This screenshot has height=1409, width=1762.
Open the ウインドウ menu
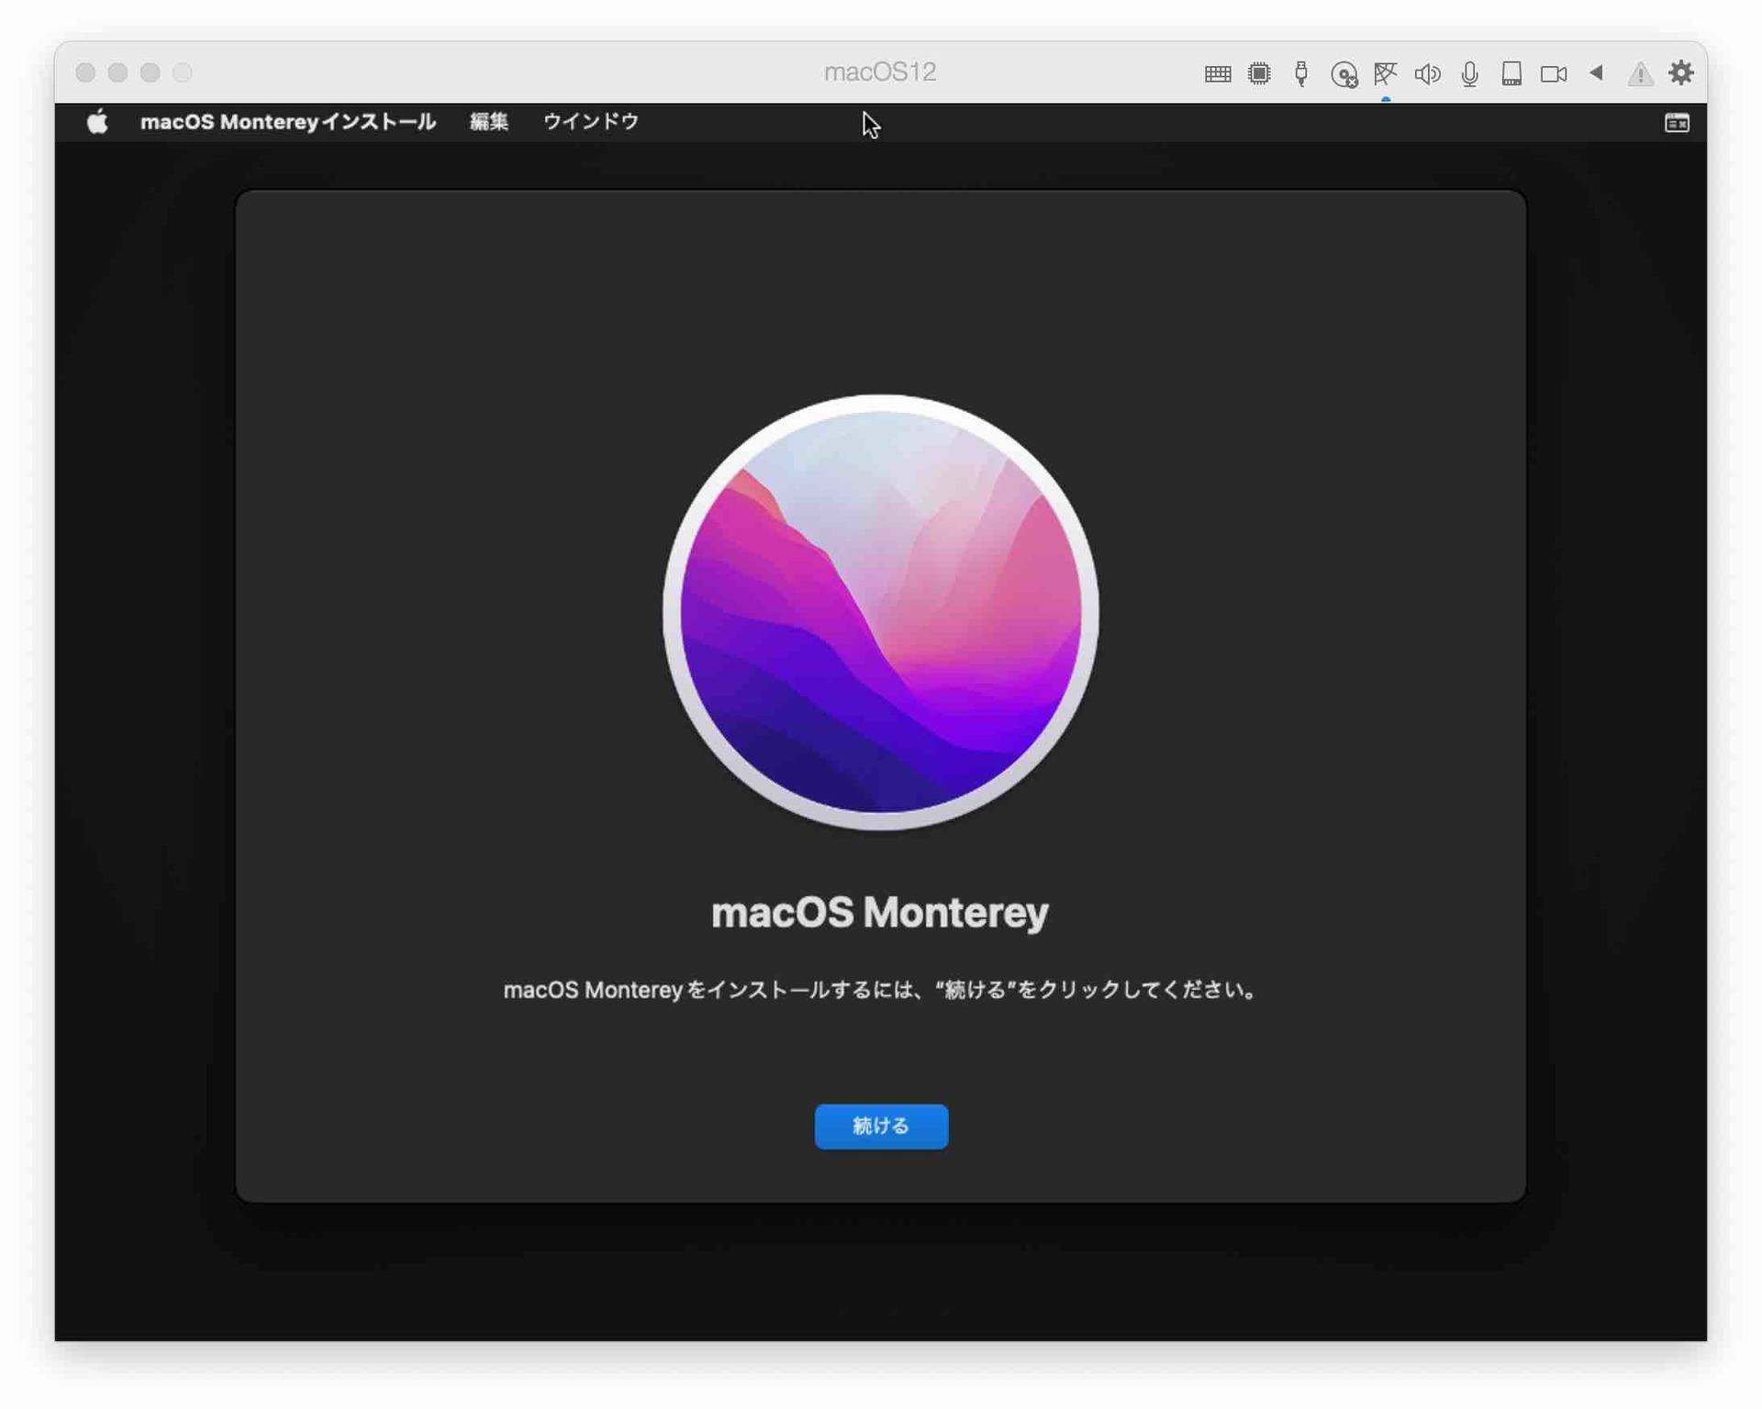(590, 121)
